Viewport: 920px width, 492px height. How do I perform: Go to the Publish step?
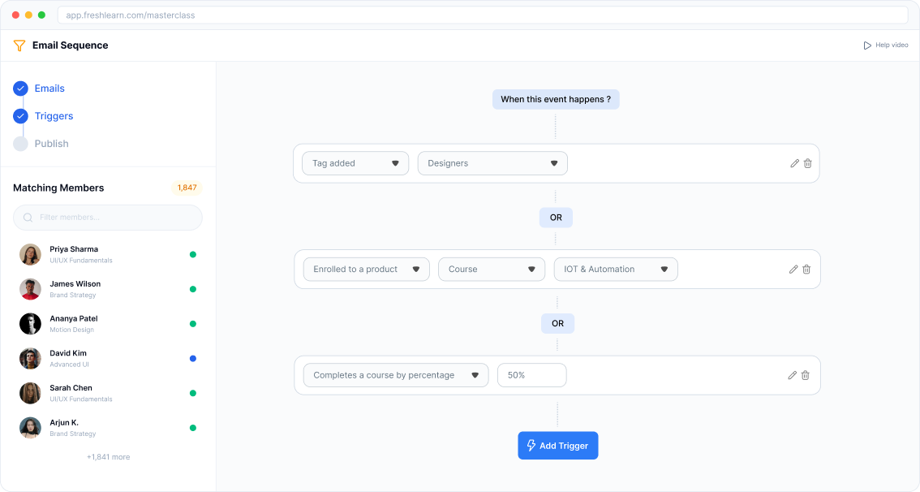click(51, 144)
